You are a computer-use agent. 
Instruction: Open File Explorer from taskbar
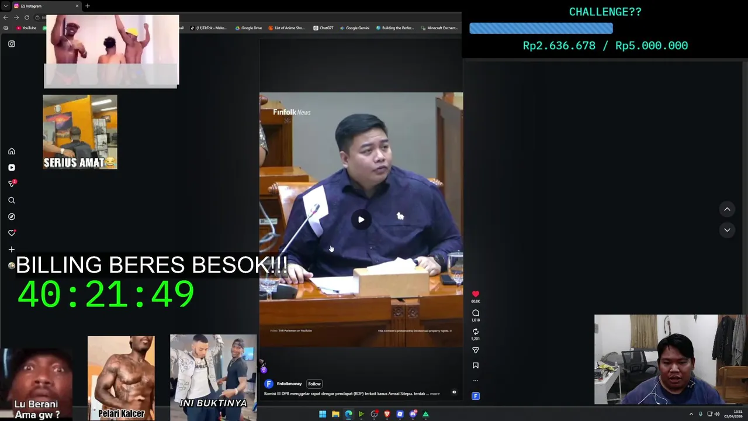coord(335,414)
